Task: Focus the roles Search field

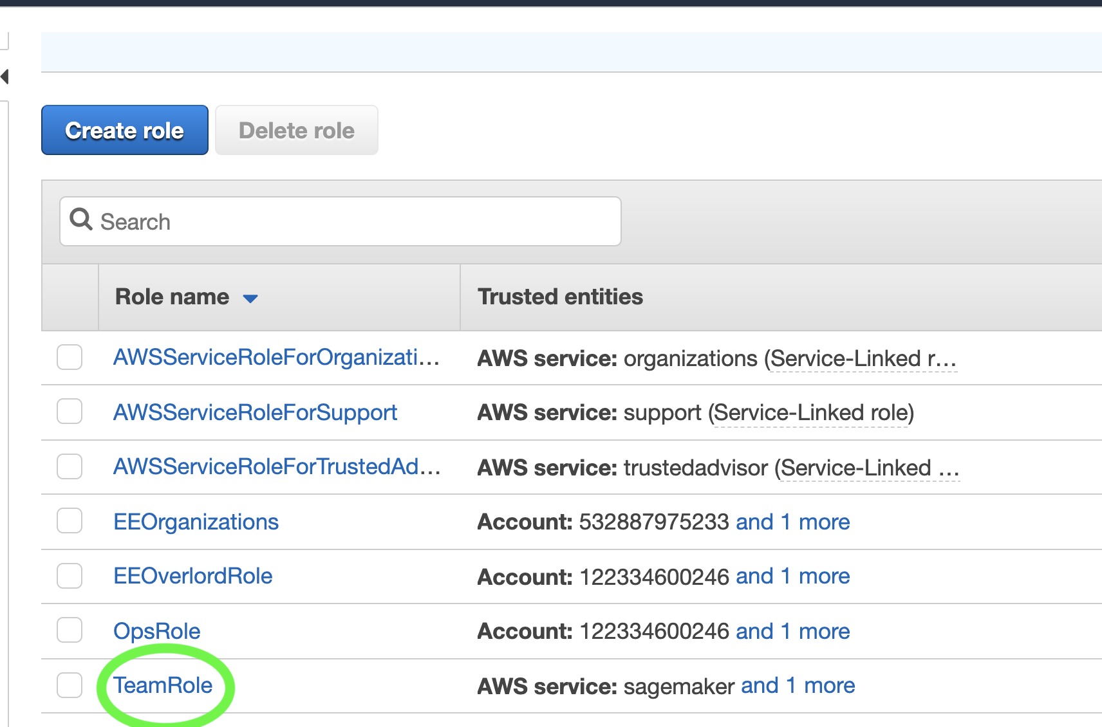Action: 341,221
